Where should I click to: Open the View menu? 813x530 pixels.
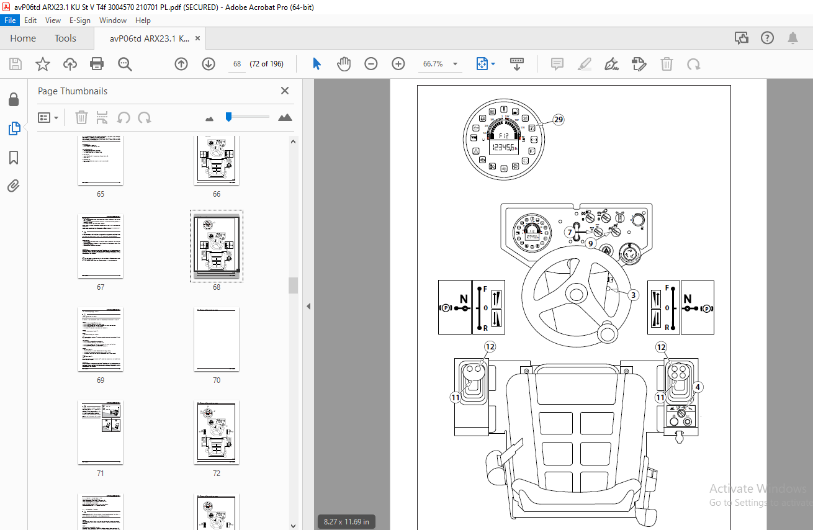coord(53,20)
